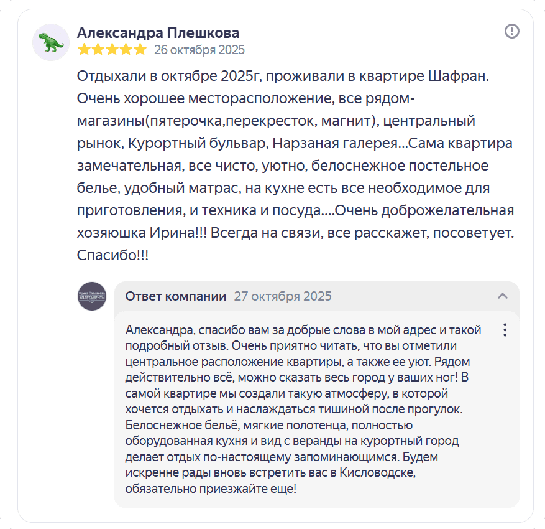Click the second star of the rating

tap(98, 50)
